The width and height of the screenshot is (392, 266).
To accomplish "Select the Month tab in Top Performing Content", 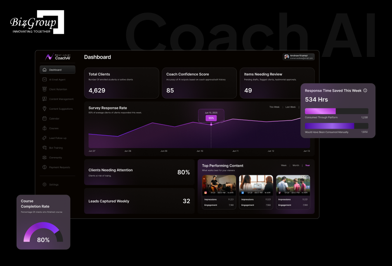I will coord(296,165).
